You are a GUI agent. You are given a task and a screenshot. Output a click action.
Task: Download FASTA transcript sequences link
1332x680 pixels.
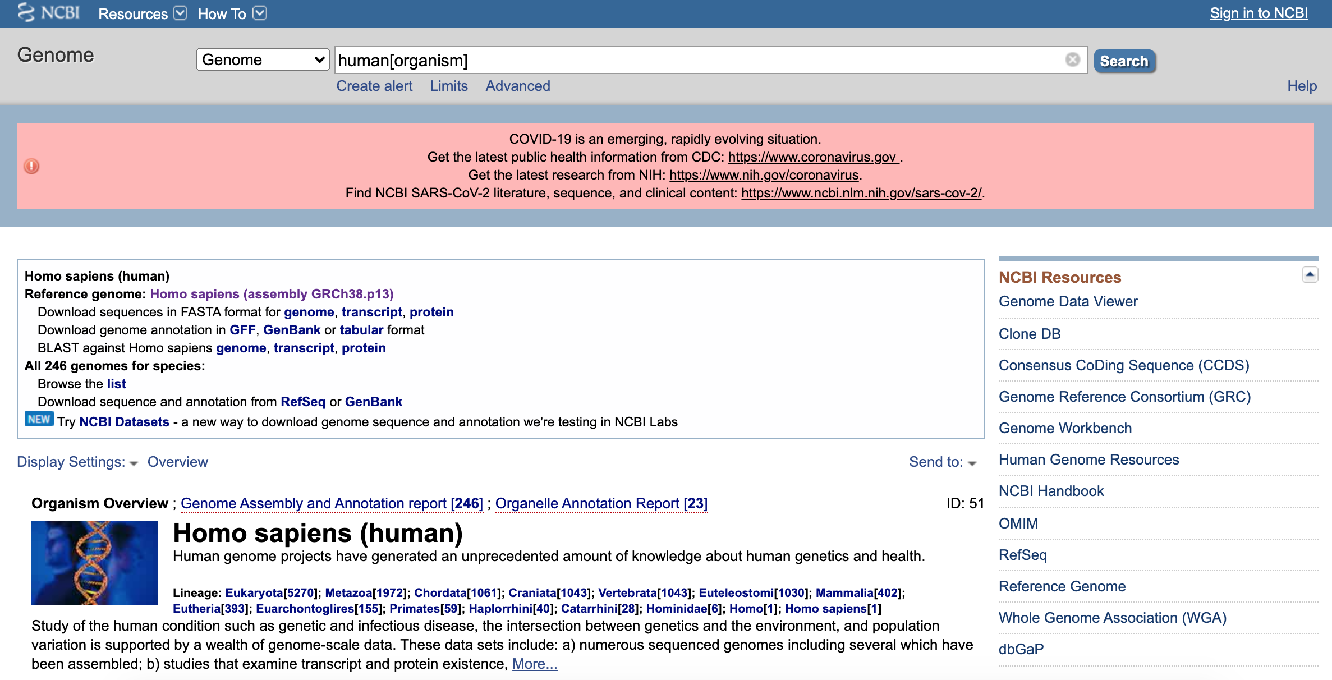371,312
